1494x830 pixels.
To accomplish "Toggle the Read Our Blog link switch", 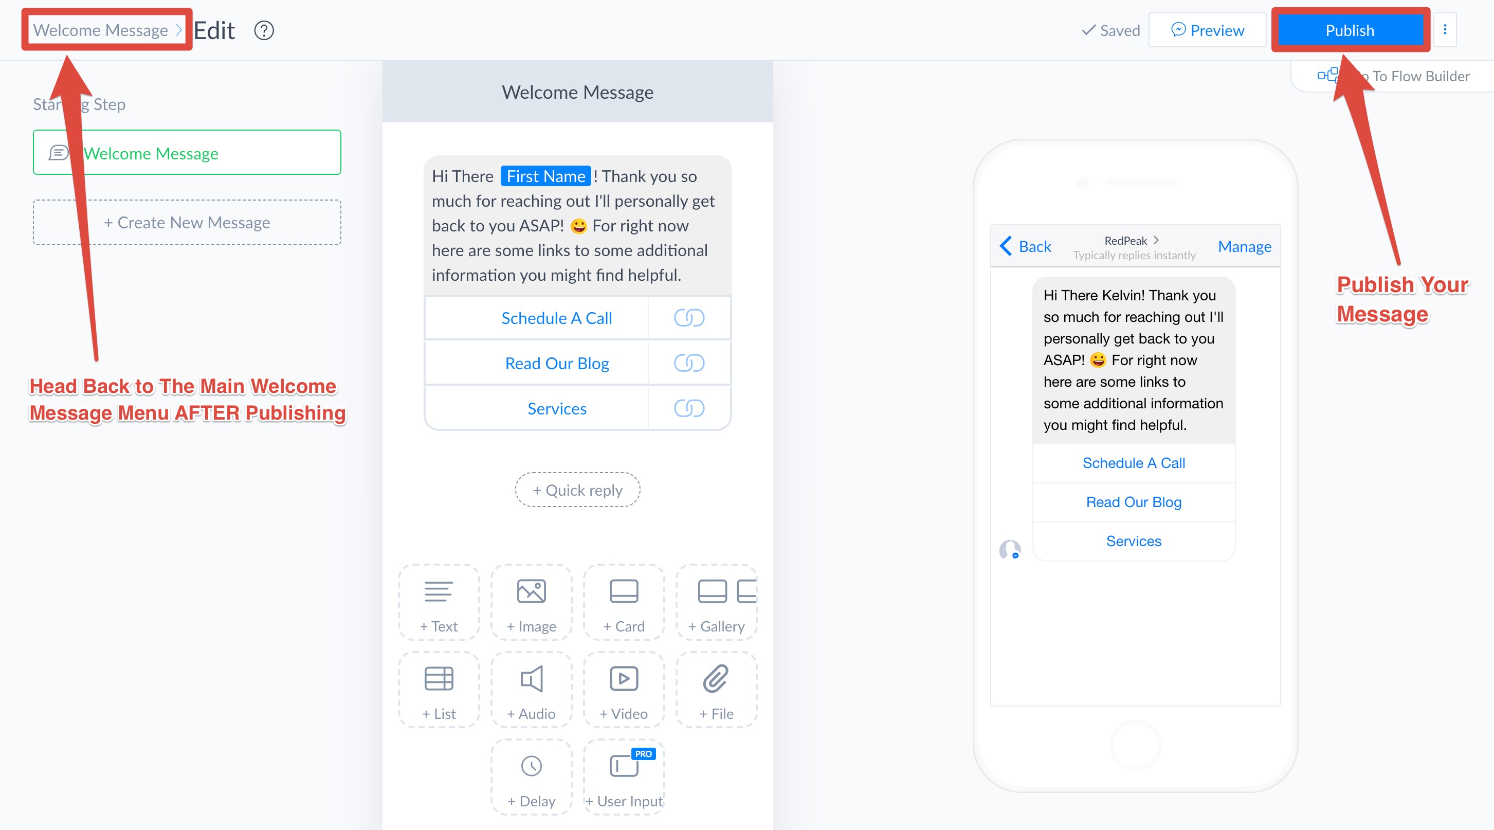I will point(689,363).
